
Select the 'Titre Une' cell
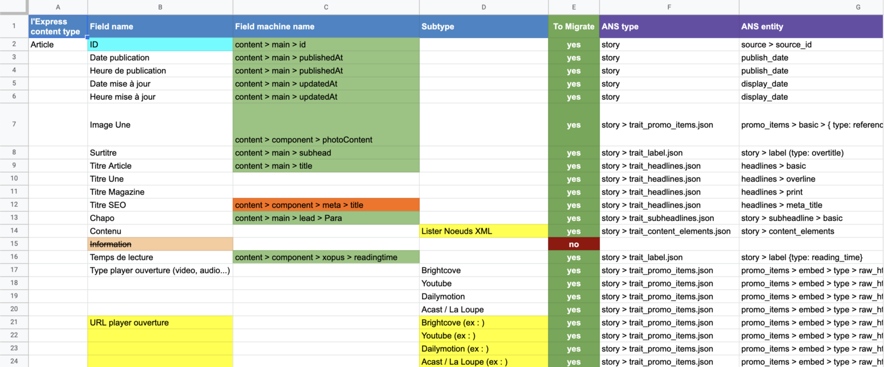[160, 179]
